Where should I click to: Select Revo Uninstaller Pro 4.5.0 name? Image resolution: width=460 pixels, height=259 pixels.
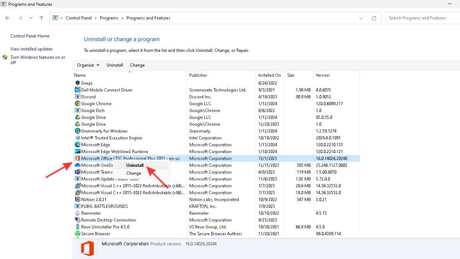(x=105, y=227)
